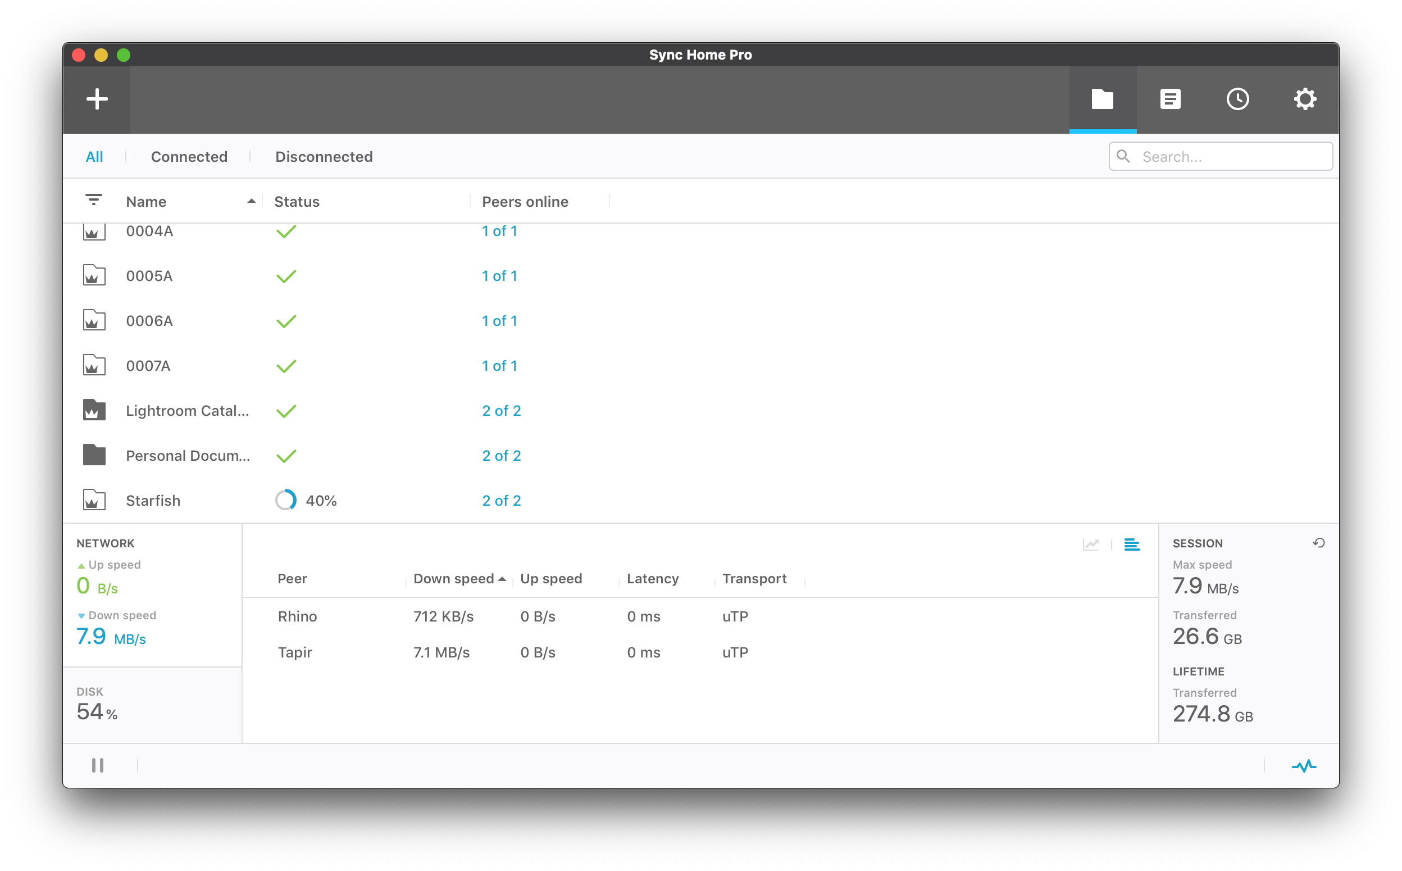Sort folders by Peers online column
The width and height of the screenshot is (1402, 871).
[525, 202]
